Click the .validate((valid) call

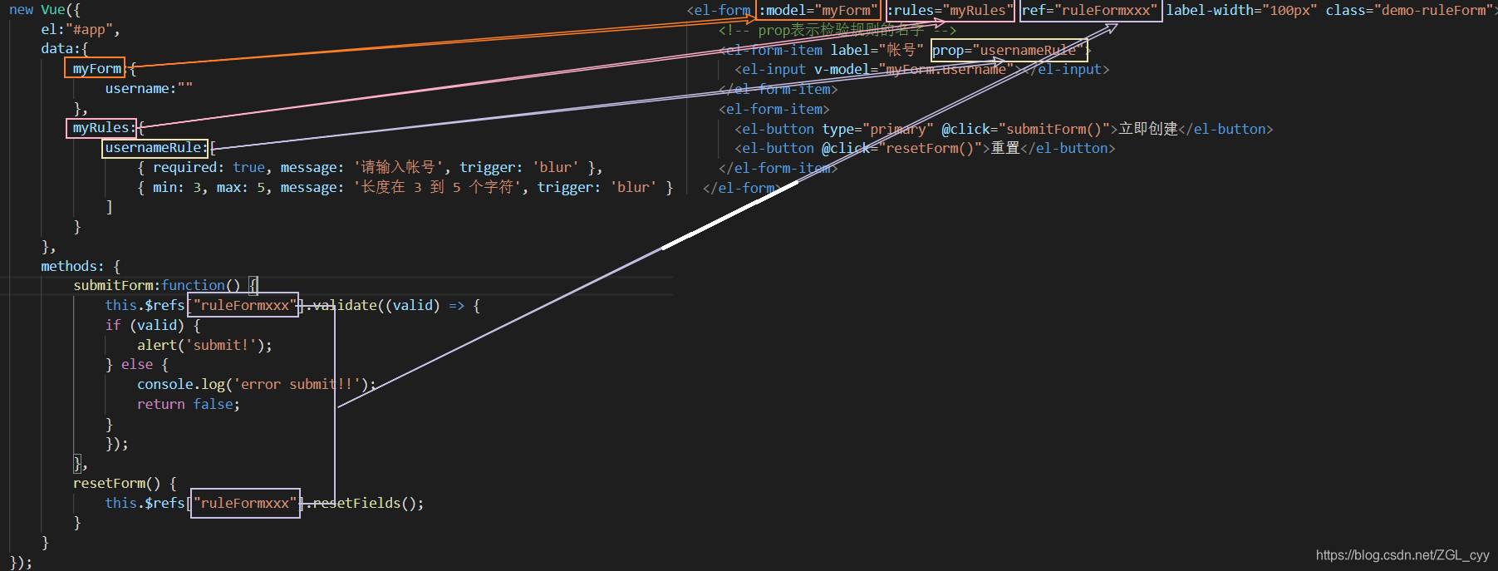point(373,306)
